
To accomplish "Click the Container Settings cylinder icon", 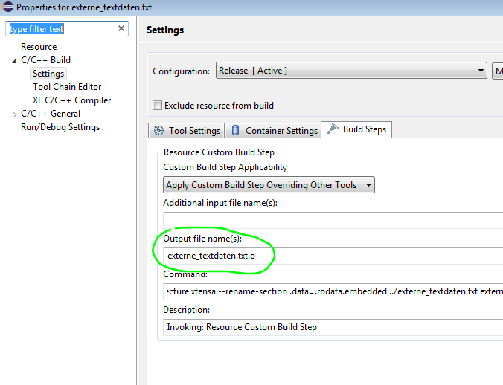I will coord(235,130).
